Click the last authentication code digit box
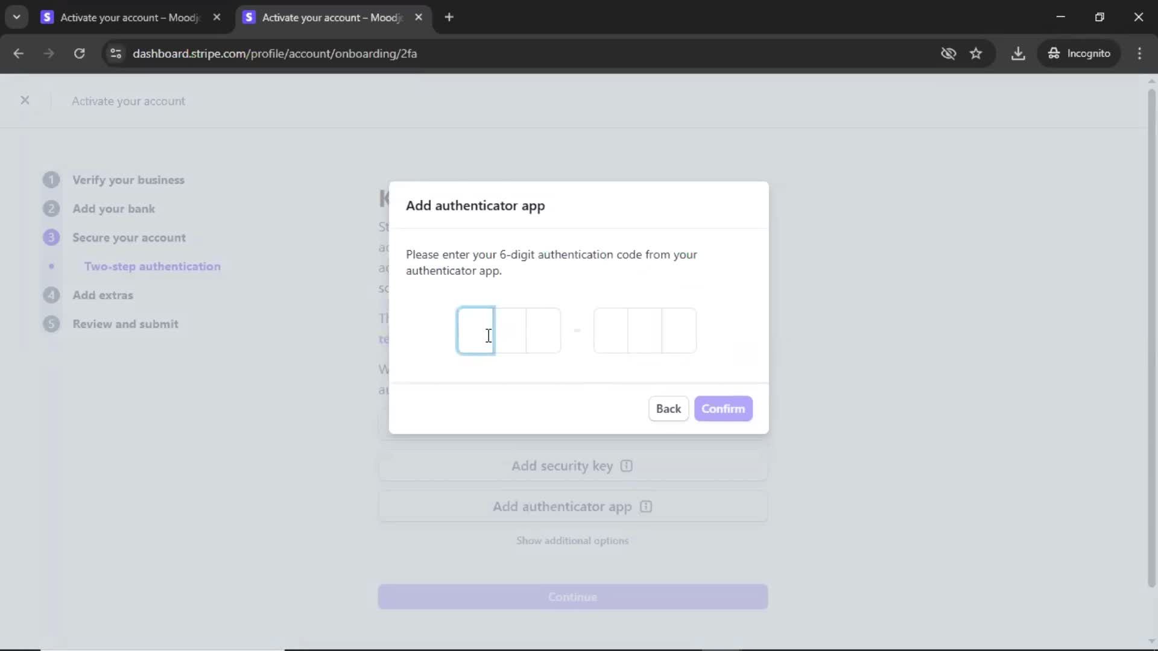The height and width of the screenshot is (651, 1158). pos(679,330)
